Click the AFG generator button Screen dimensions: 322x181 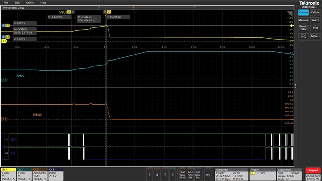click(208, 174)
